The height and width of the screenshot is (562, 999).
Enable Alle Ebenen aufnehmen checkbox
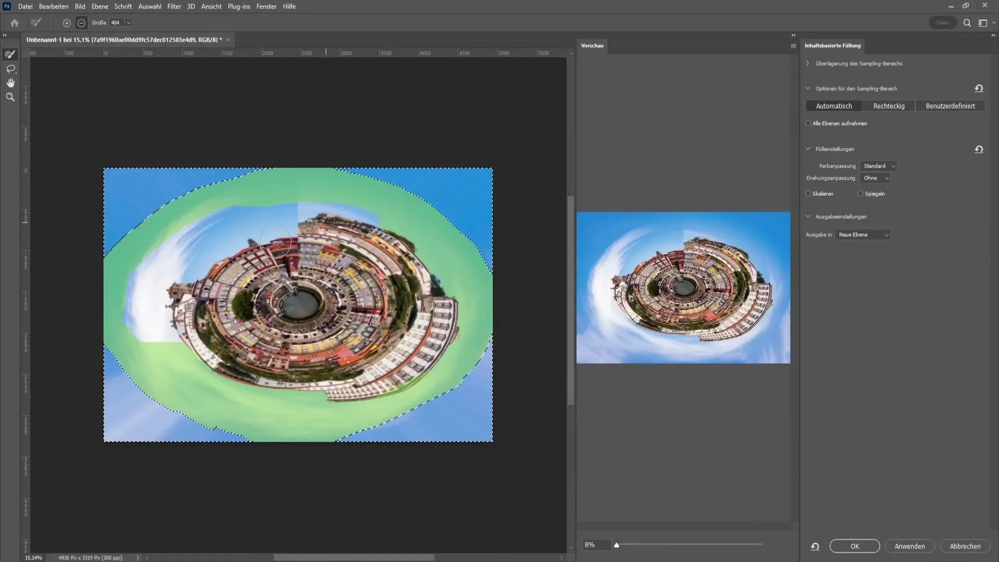808,123
